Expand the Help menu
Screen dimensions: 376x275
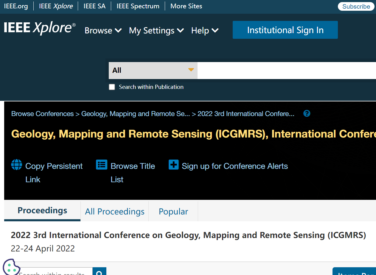point(205,30)
